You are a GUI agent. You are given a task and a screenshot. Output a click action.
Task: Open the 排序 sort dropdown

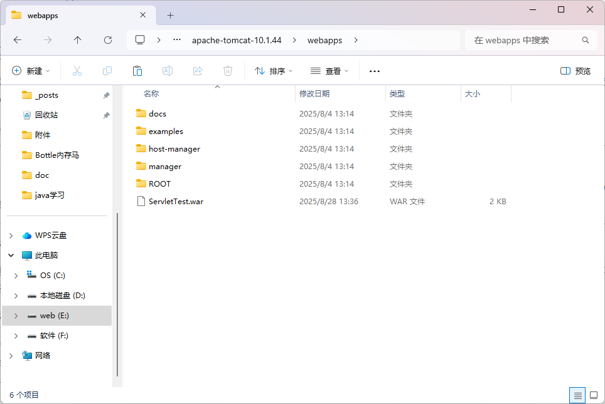(x=274, y=71)
